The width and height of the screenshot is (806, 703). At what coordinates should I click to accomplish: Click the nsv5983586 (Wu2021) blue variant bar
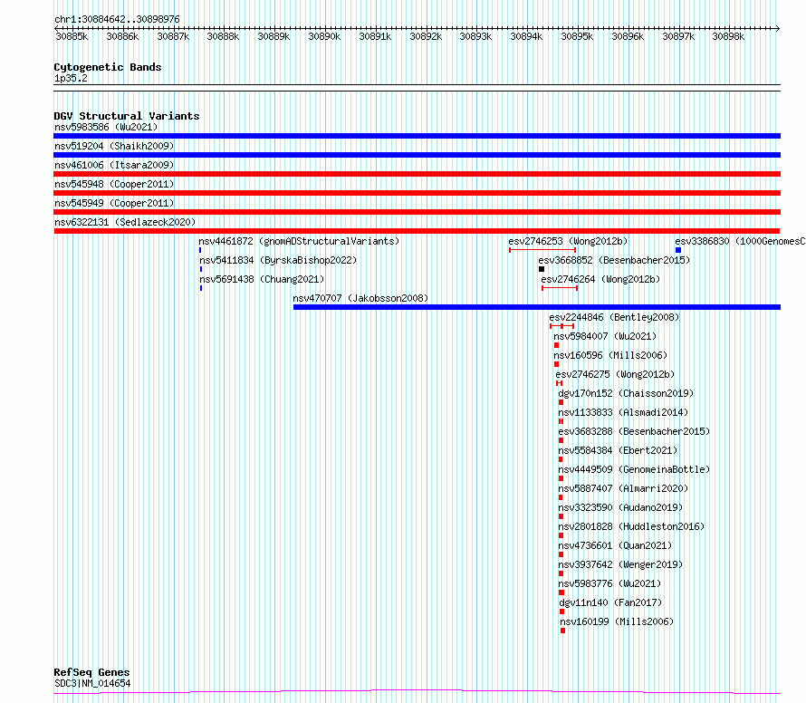417,136
